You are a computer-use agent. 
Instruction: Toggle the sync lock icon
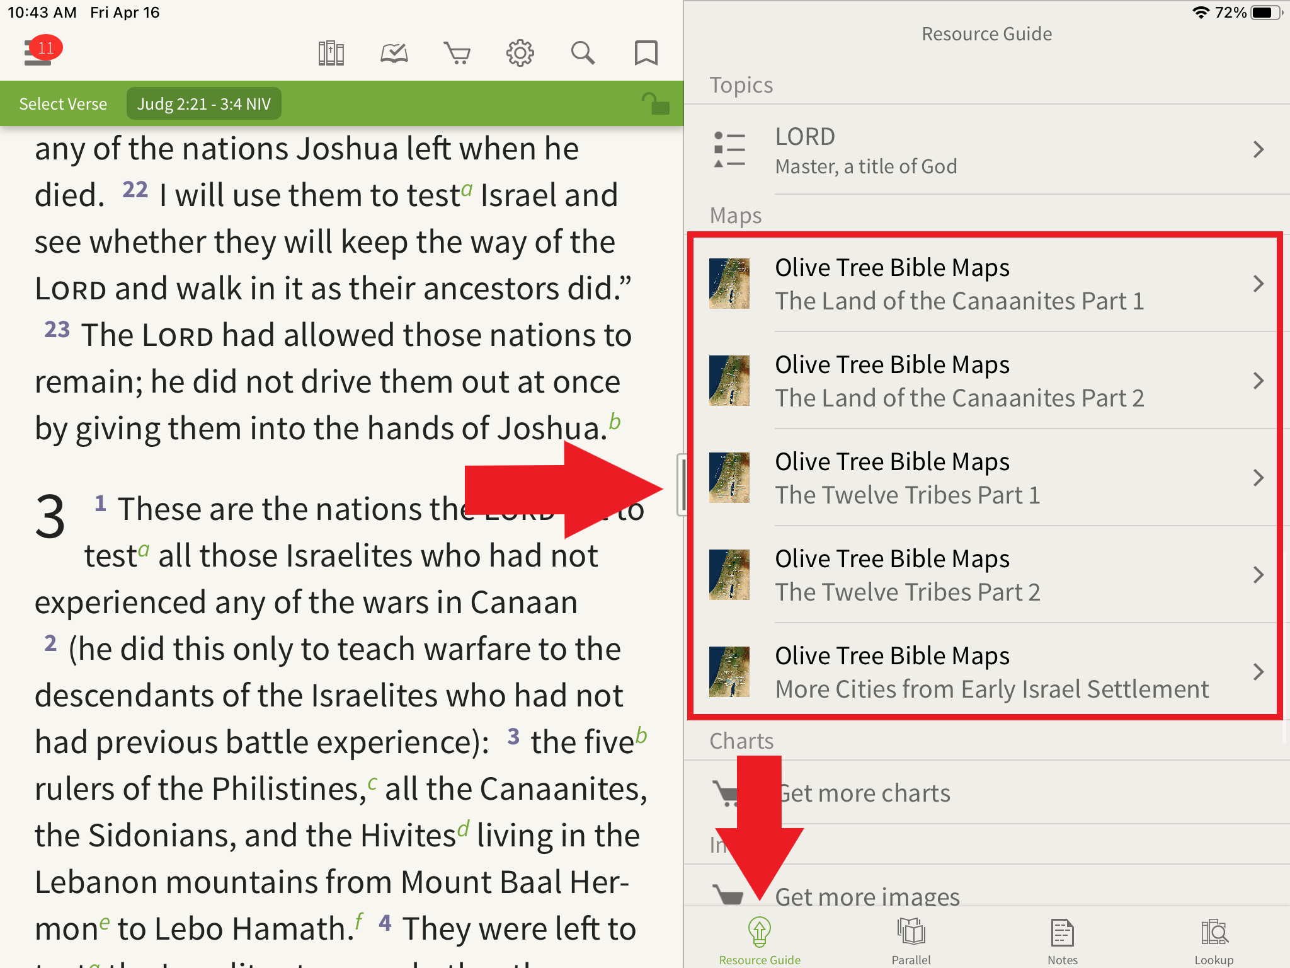pyautogui.click(x=655, y=103)
